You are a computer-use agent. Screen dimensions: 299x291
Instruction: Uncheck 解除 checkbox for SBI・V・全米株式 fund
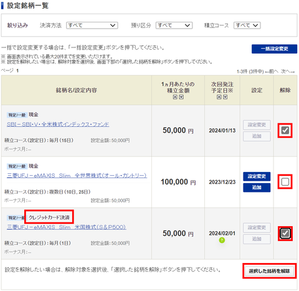tap(285, 130)
